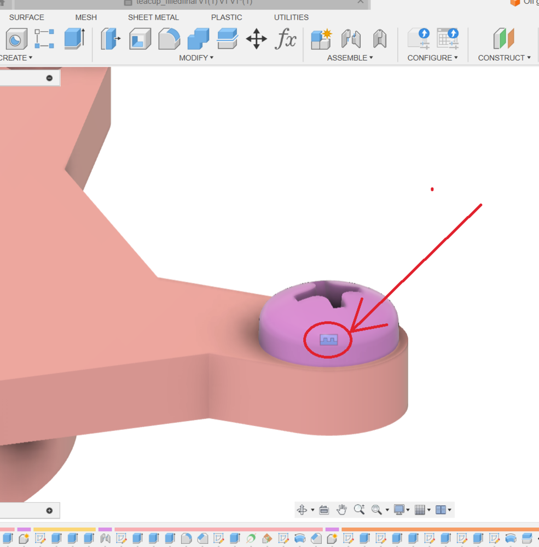Open Display Settings monitor dropdown
This screenshot has width=539, height=547.
click(402, 510)
